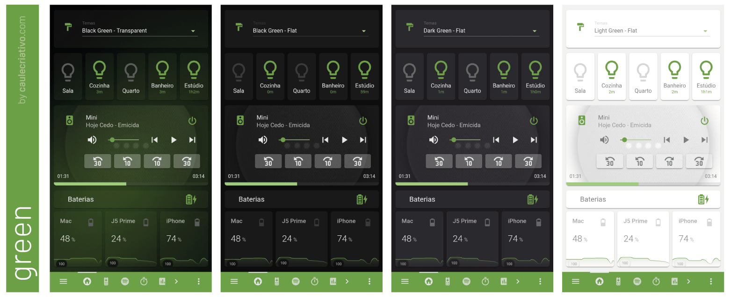Image resolution: width=731 pixels, height=297 pixels.
Task: Toggle Sala light in Black Green Transparent panel
Action: tap(68, 77)
